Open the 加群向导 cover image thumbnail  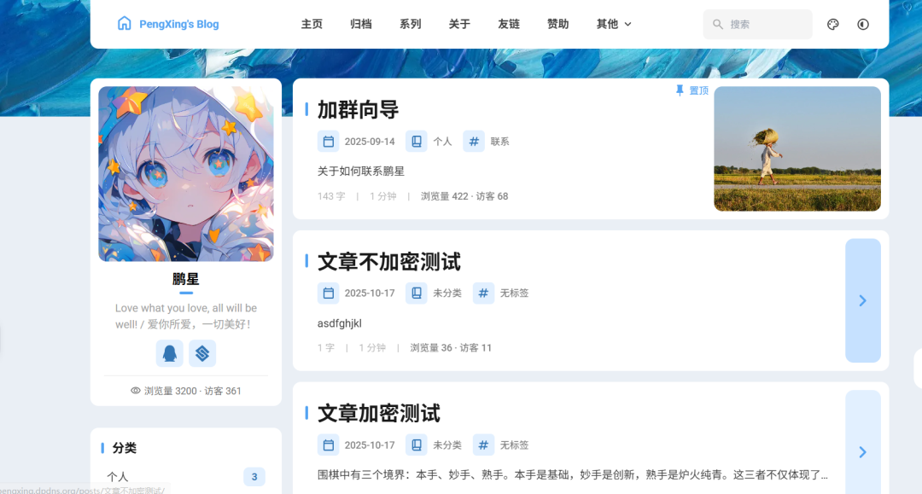[x=797, y=148]
